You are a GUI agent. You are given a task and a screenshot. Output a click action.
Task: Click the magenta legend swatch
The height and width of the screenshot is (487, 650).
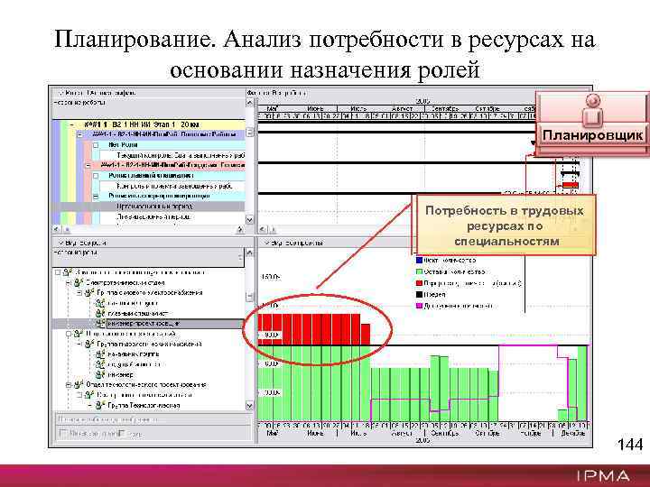[419, 306]
